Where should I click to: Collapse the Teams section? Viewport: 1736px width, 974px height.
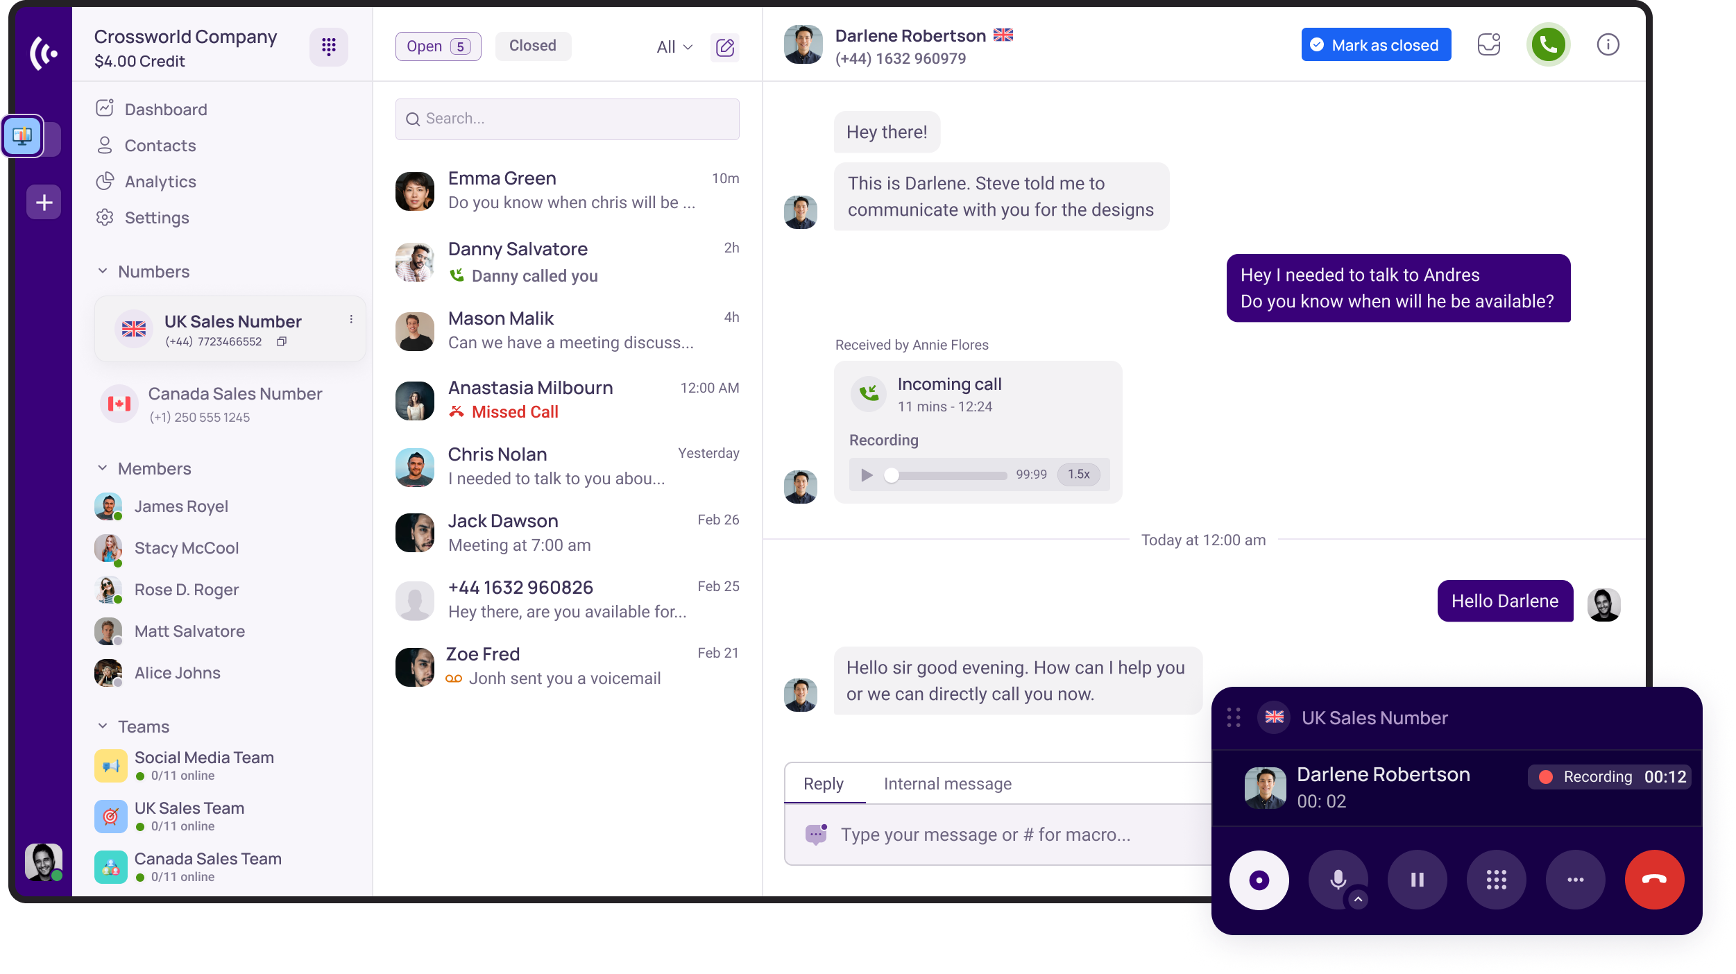pos(103,726)
